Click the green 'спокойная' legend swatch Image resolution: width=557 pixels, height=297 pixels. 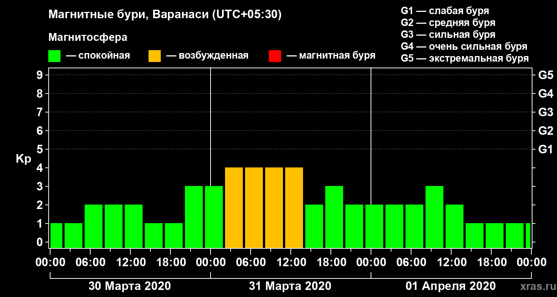click(54, 56)
